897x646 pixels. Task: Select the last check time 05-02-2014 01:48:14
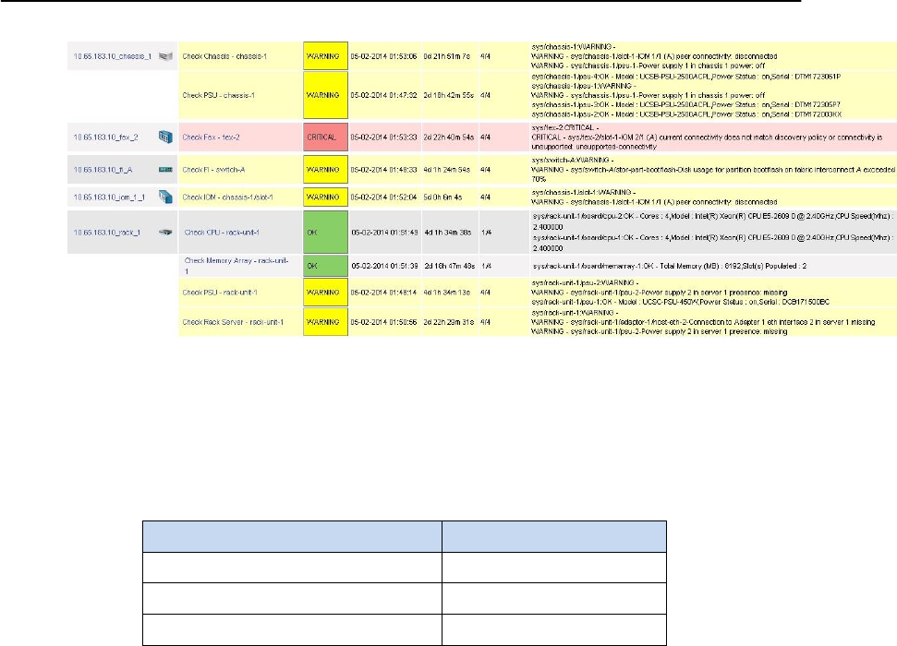(x=384, y=293)
